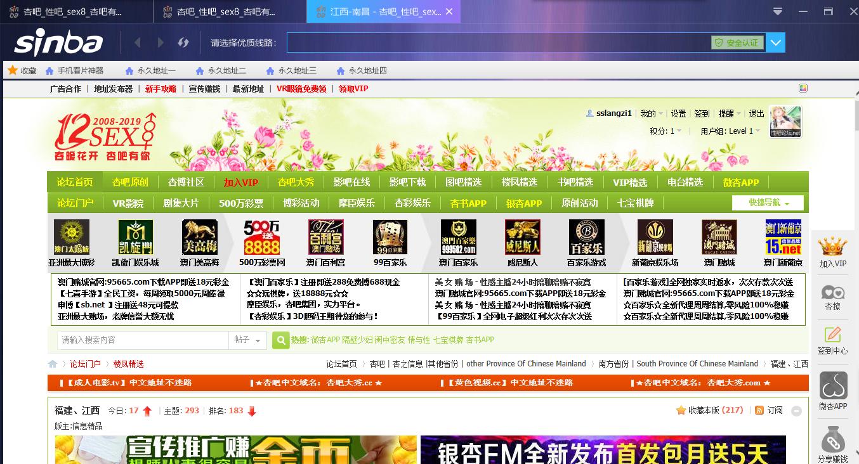This screenshot has width=859, height=464.
Task: Click the sinba browser logo
Action: coord(58,42)
